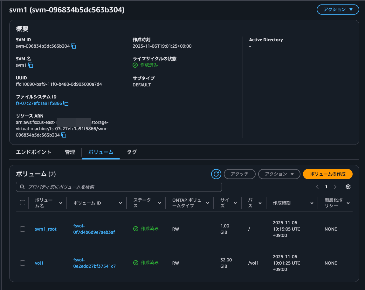Open the top アクション dropdown for svm1
This screenshot has width=365, height=290.
pos(338,10)
